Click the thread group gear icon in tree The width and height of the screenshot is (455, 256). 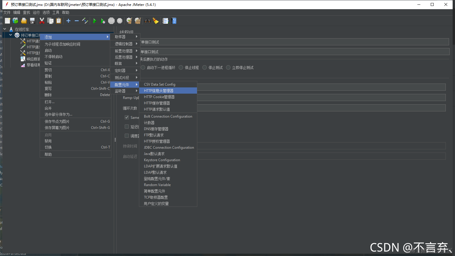click(x=17, y=35)
